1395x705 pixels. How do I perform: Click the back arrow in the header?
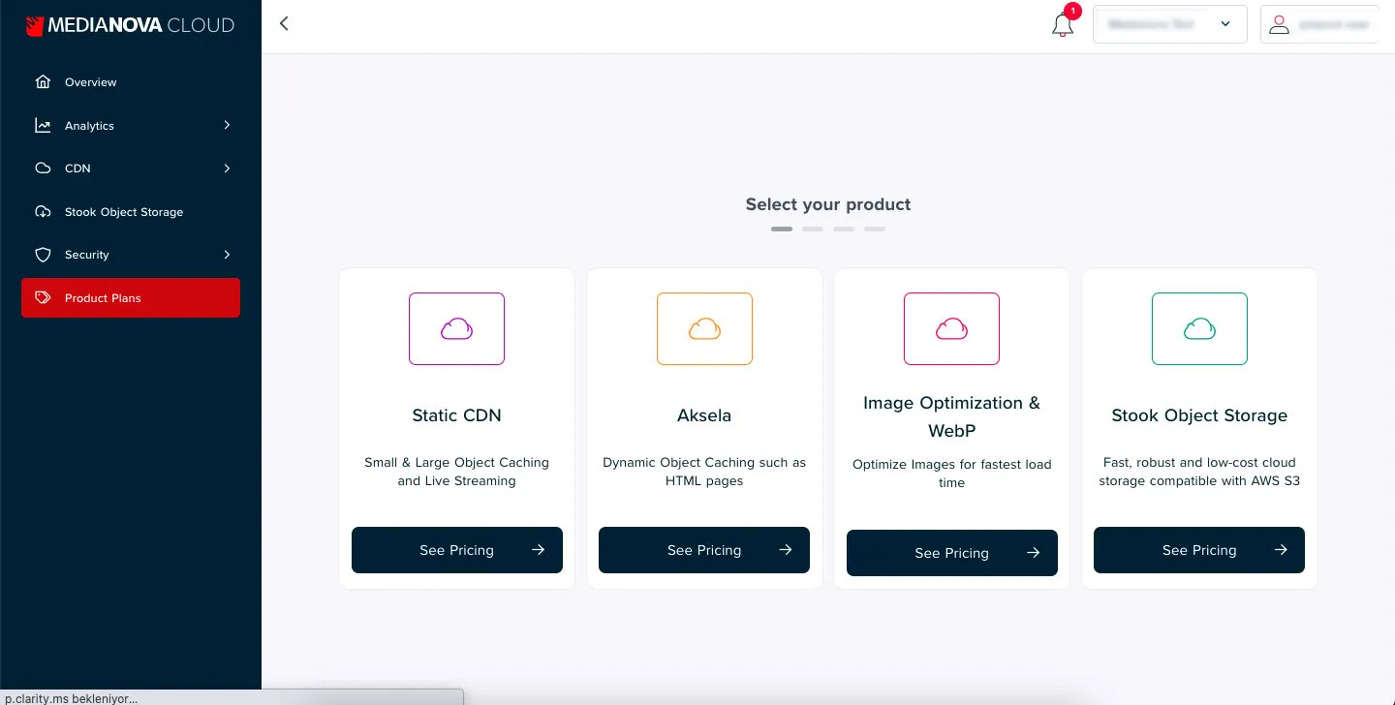pos(283,23)
